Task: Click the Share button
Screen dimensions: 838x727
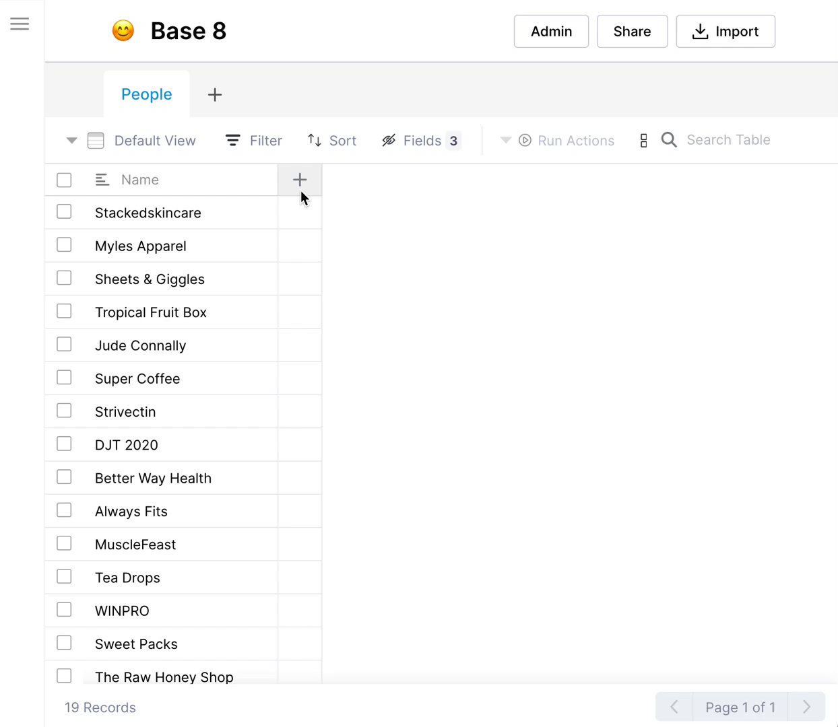Action: click(x=632, y=32)
